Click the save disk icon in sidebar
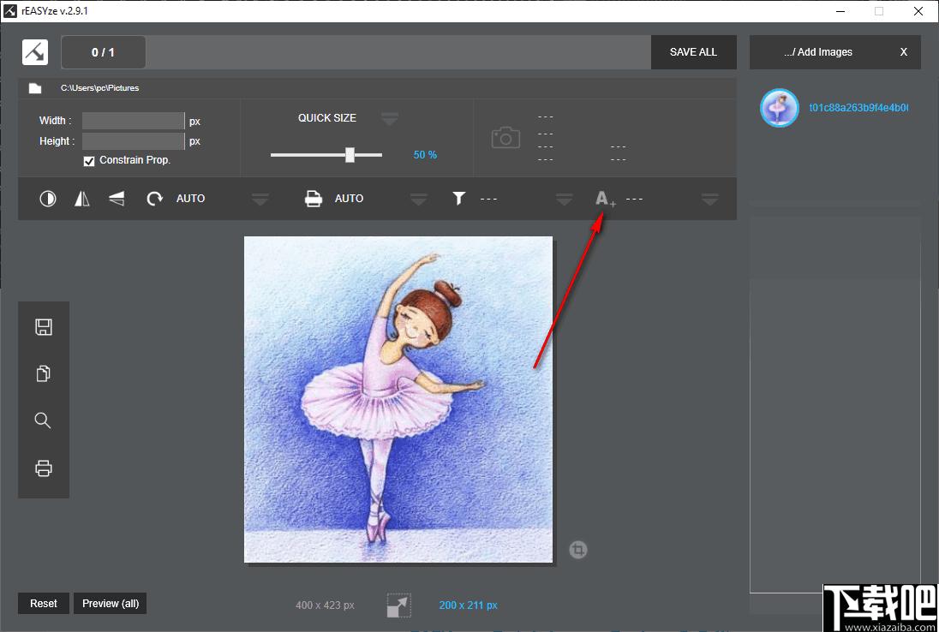The image size is (939, 632). tap(44, 327)
